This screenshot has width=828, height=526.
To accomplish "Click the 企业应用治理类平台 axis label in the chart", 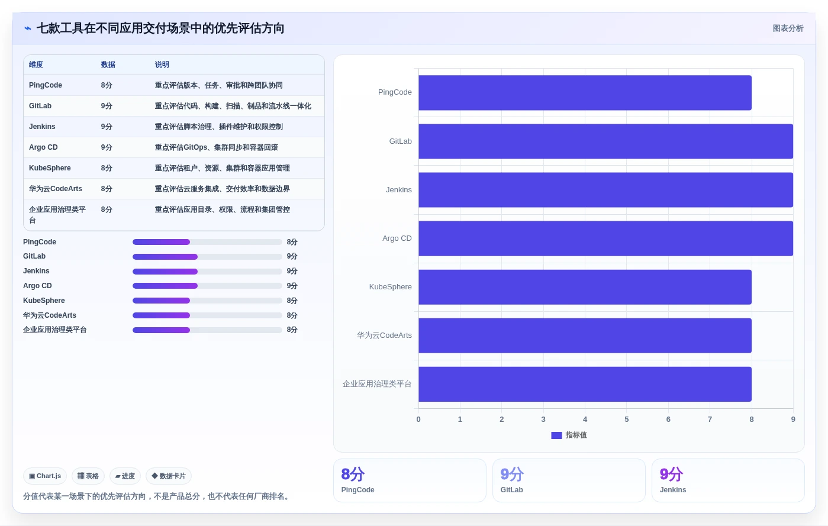I will pos(377,384).
